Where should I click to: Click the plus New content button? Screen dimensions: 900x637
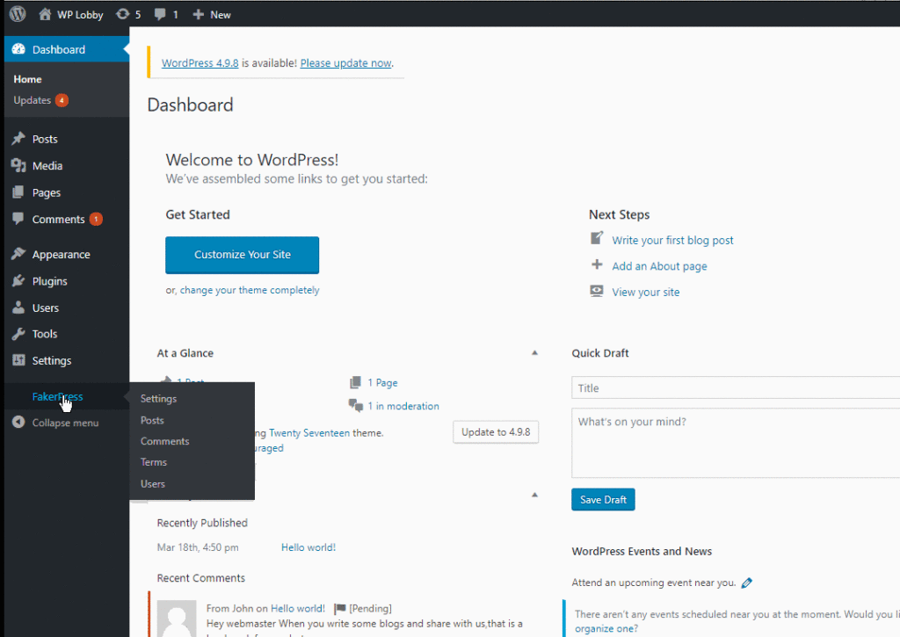211,14
